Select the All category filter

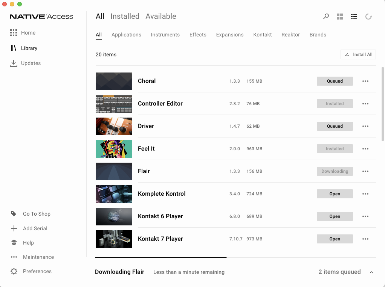click(98, 35)
